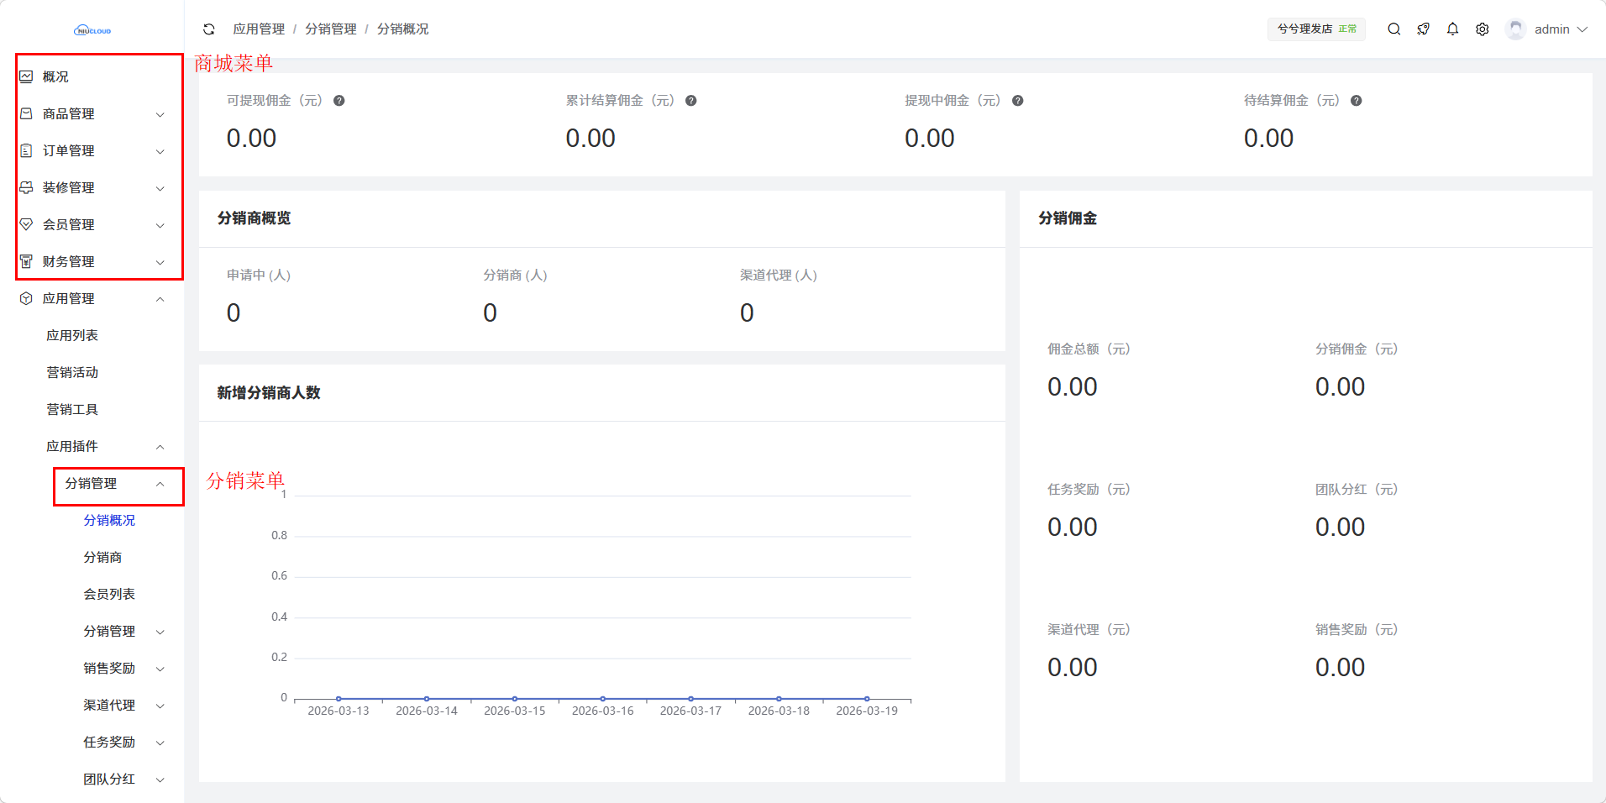Click the refresh icon beside the breadcrumb
1606x803 pixels.
pos(209,29)
